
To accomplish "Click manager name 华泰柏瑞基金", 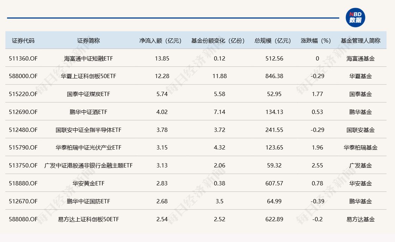I will click(360, 147).
